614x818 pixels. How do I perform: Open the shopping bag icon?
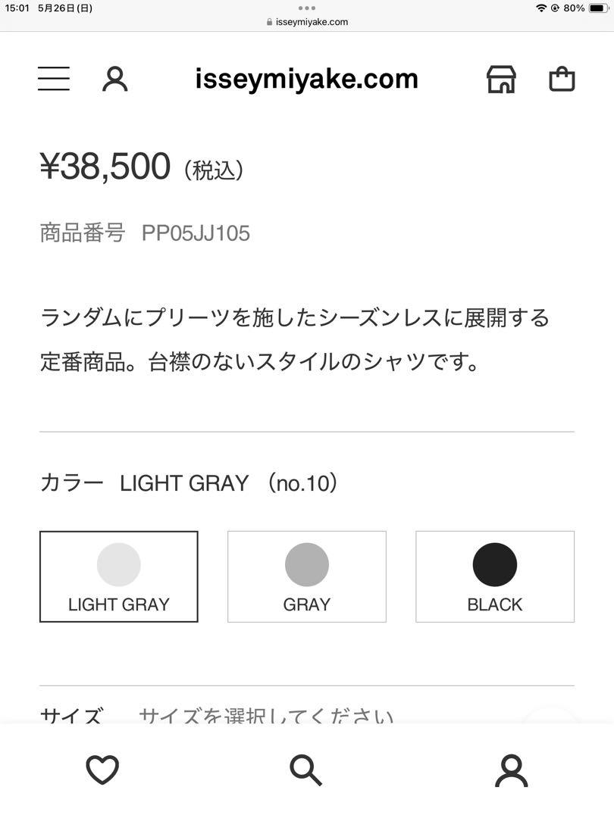562,80
